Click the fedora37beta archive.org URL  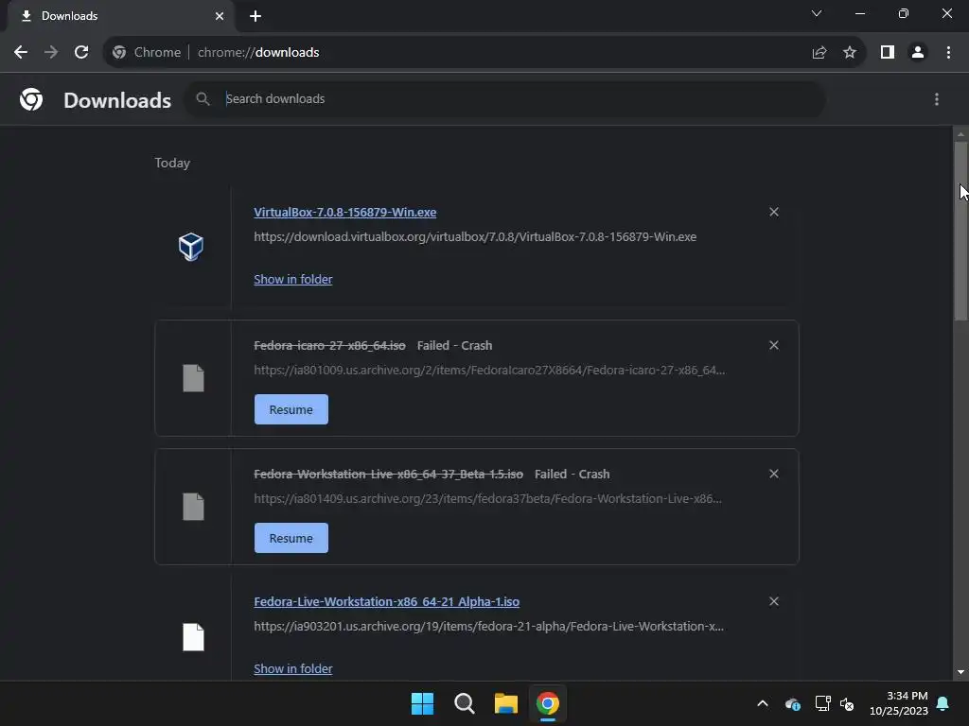coord(487,498)
